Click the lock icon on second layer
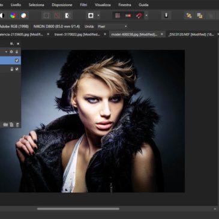Image resolution: width=219 pixels, height=219 pixels. click(x=12, y=69)
